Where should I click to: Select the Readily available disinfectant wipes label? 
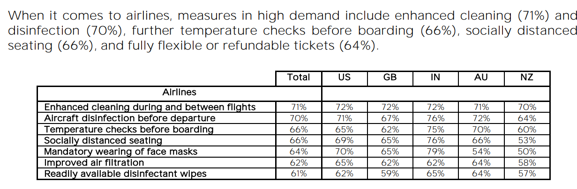pyautogui.click(x=125, y=174)
